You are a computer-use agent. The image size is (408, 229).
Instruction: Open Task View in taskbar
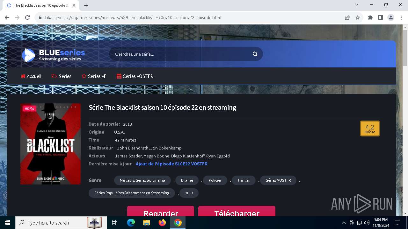(115, 223)
